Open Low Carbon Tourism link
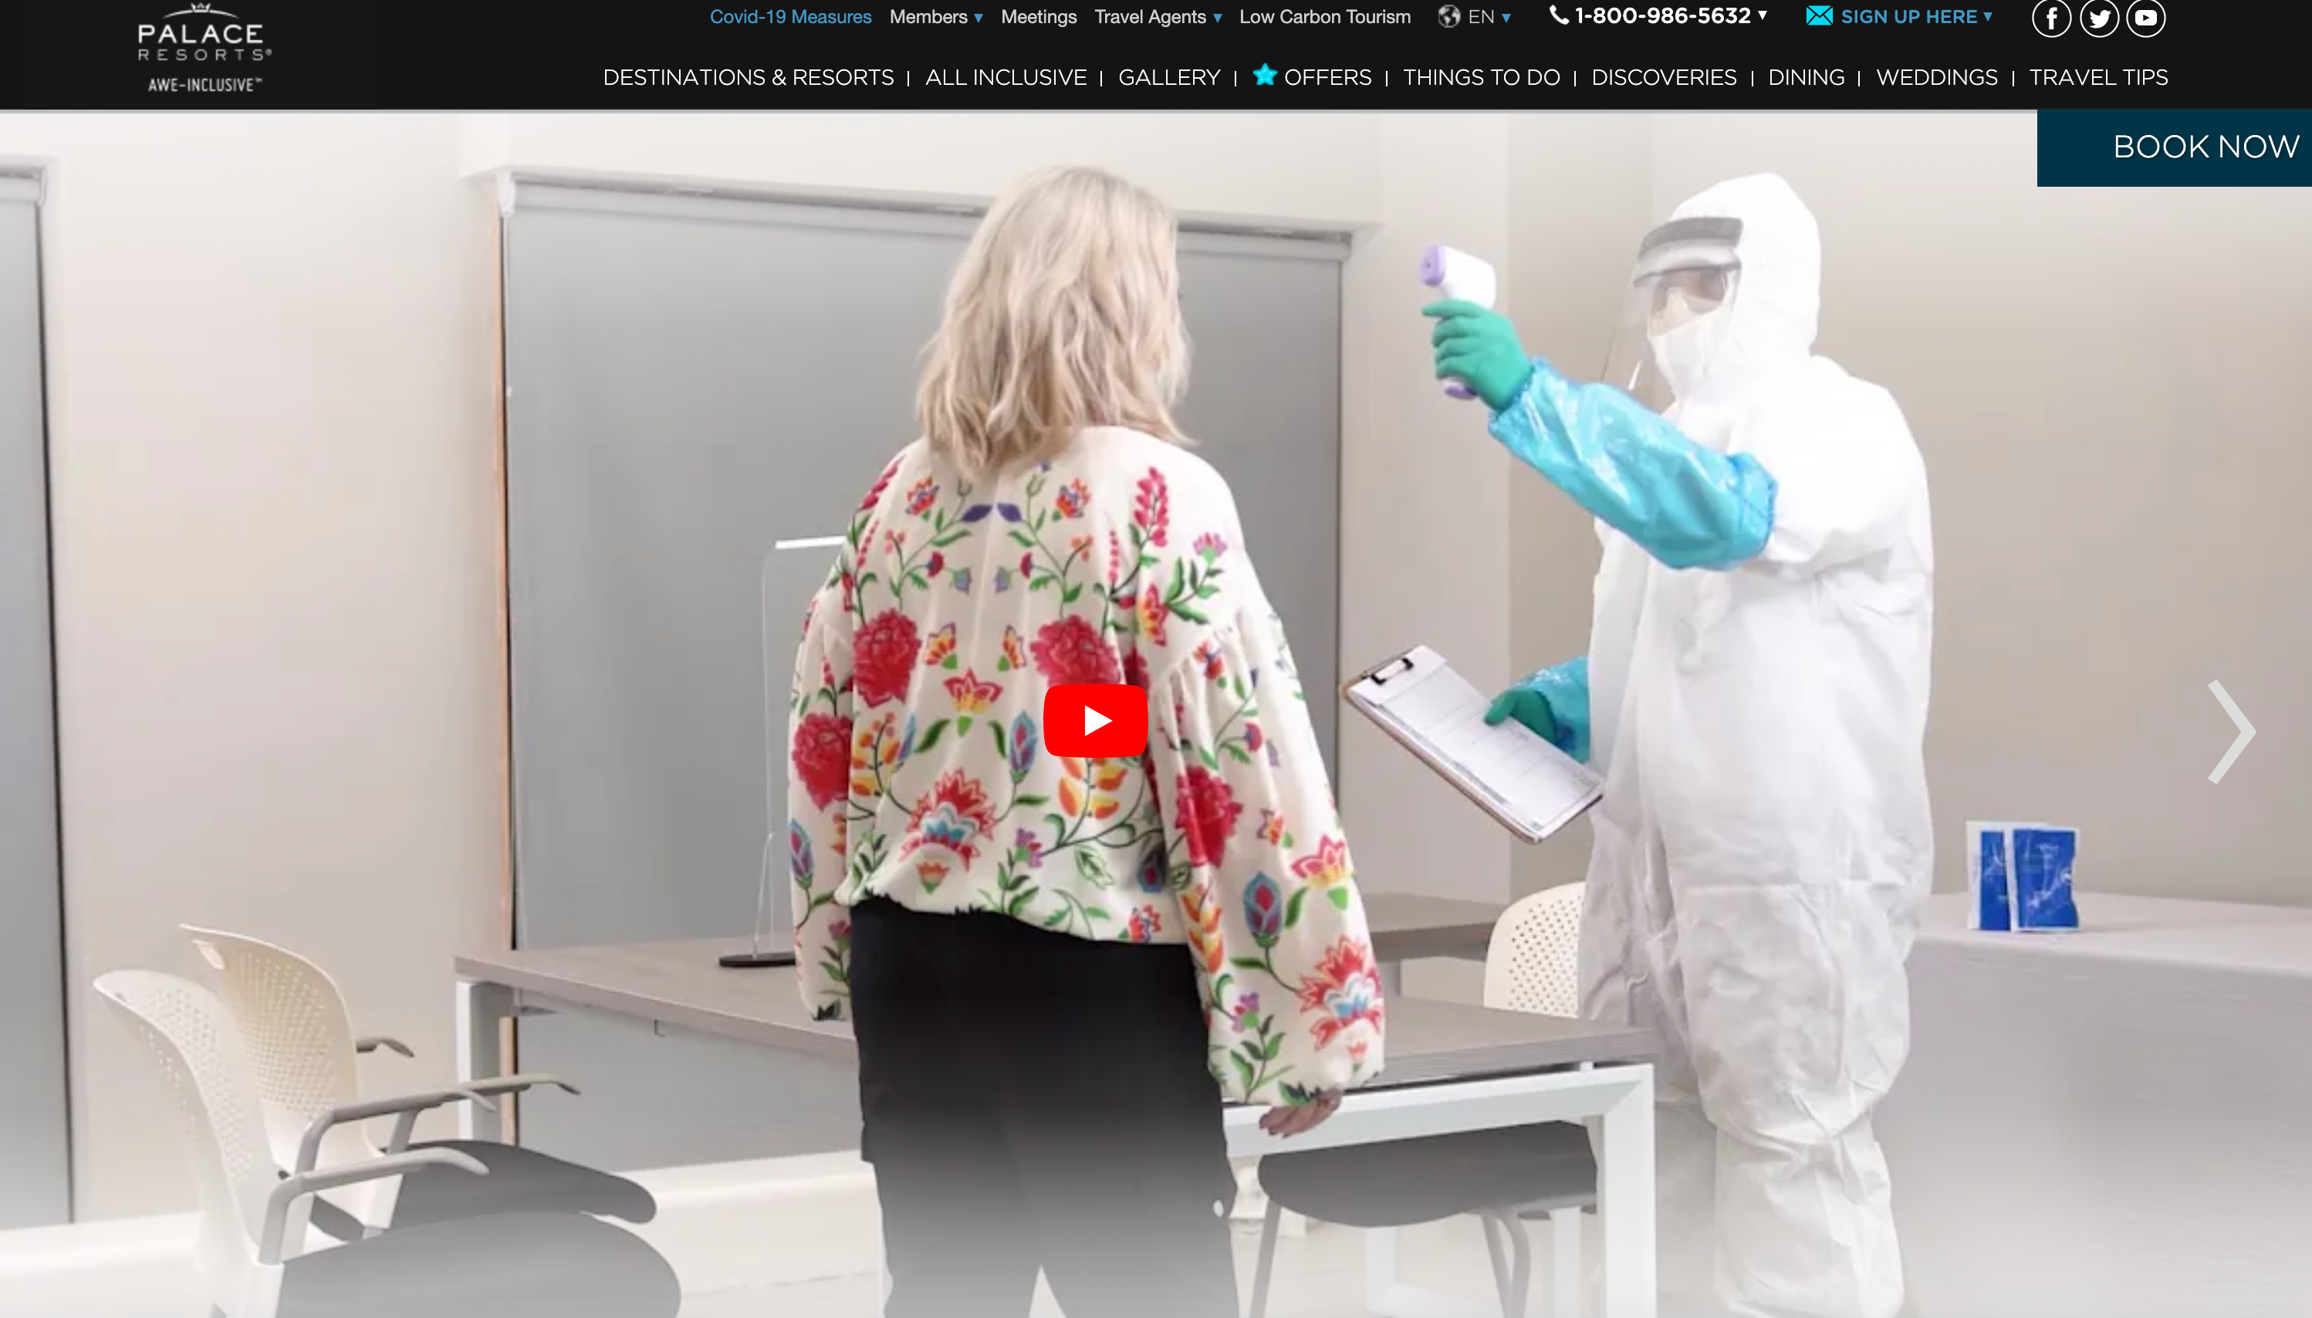Viewport: 2312px width, 1318px height. point(1324,17)
